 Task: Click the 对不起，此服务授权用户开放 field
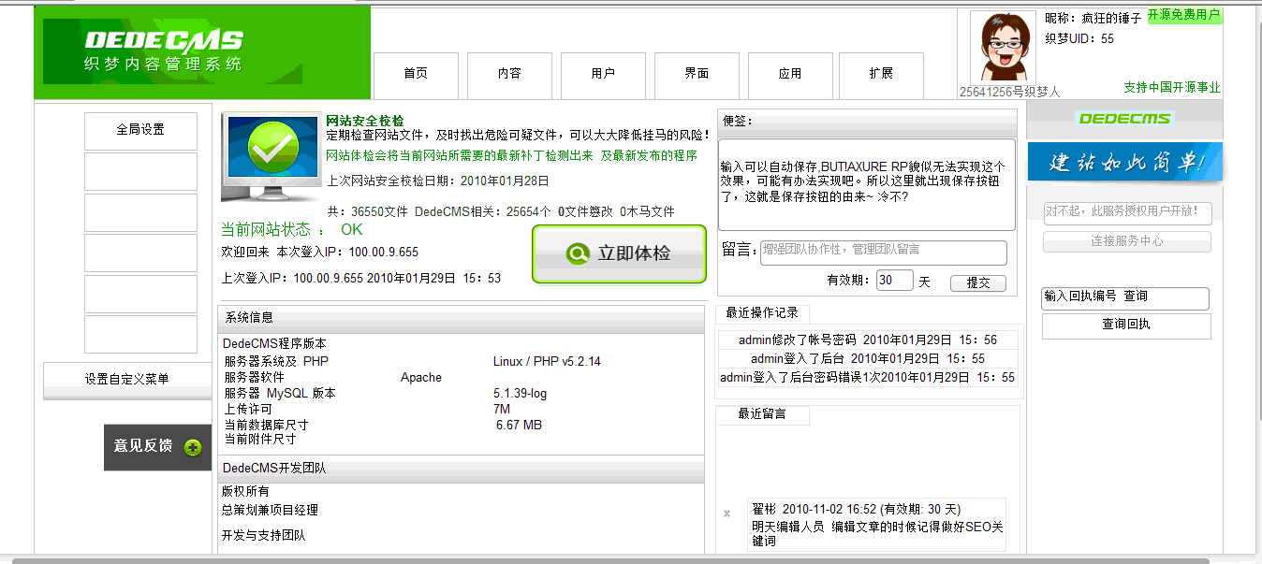click(1127, 212)
